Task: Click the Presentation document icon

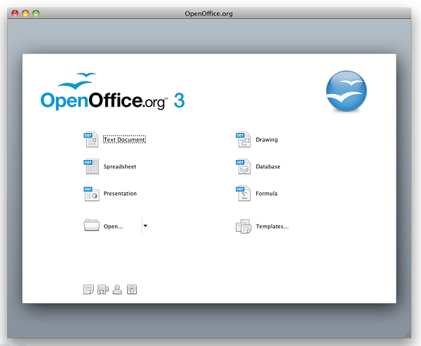Action: [x=91, y=194]
